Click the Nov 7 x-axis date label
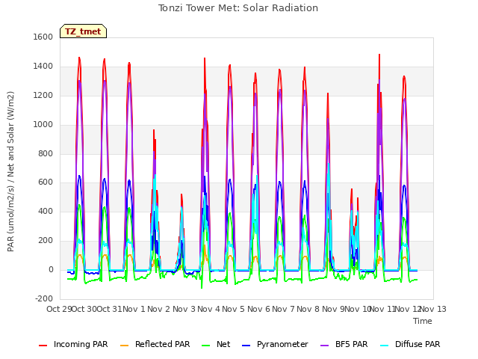The width and height of the screenshot is (478, 359). coord(283,309)
